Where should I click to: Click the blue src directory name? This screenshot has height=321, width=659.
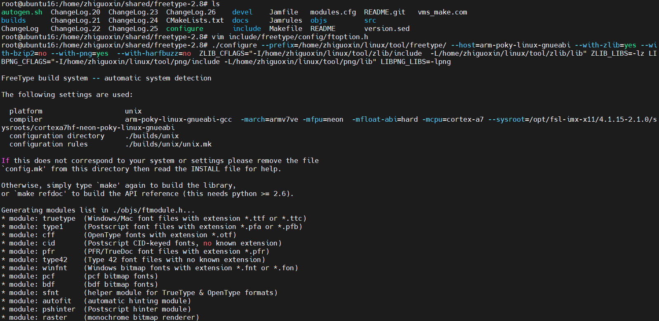point(370,20)
